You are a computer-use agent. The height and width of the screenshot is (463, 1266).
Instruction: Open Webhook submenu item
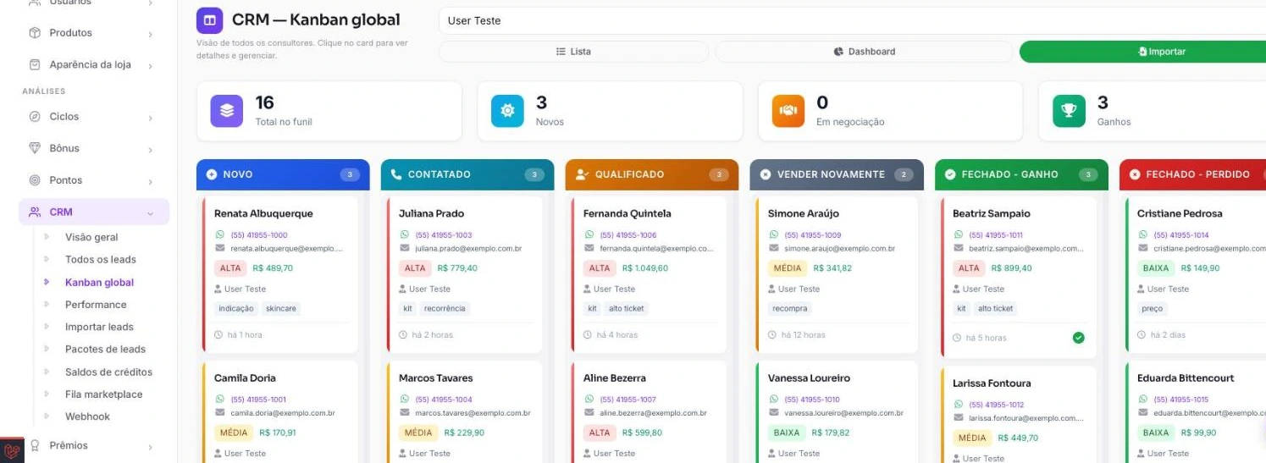pos(88,416)
